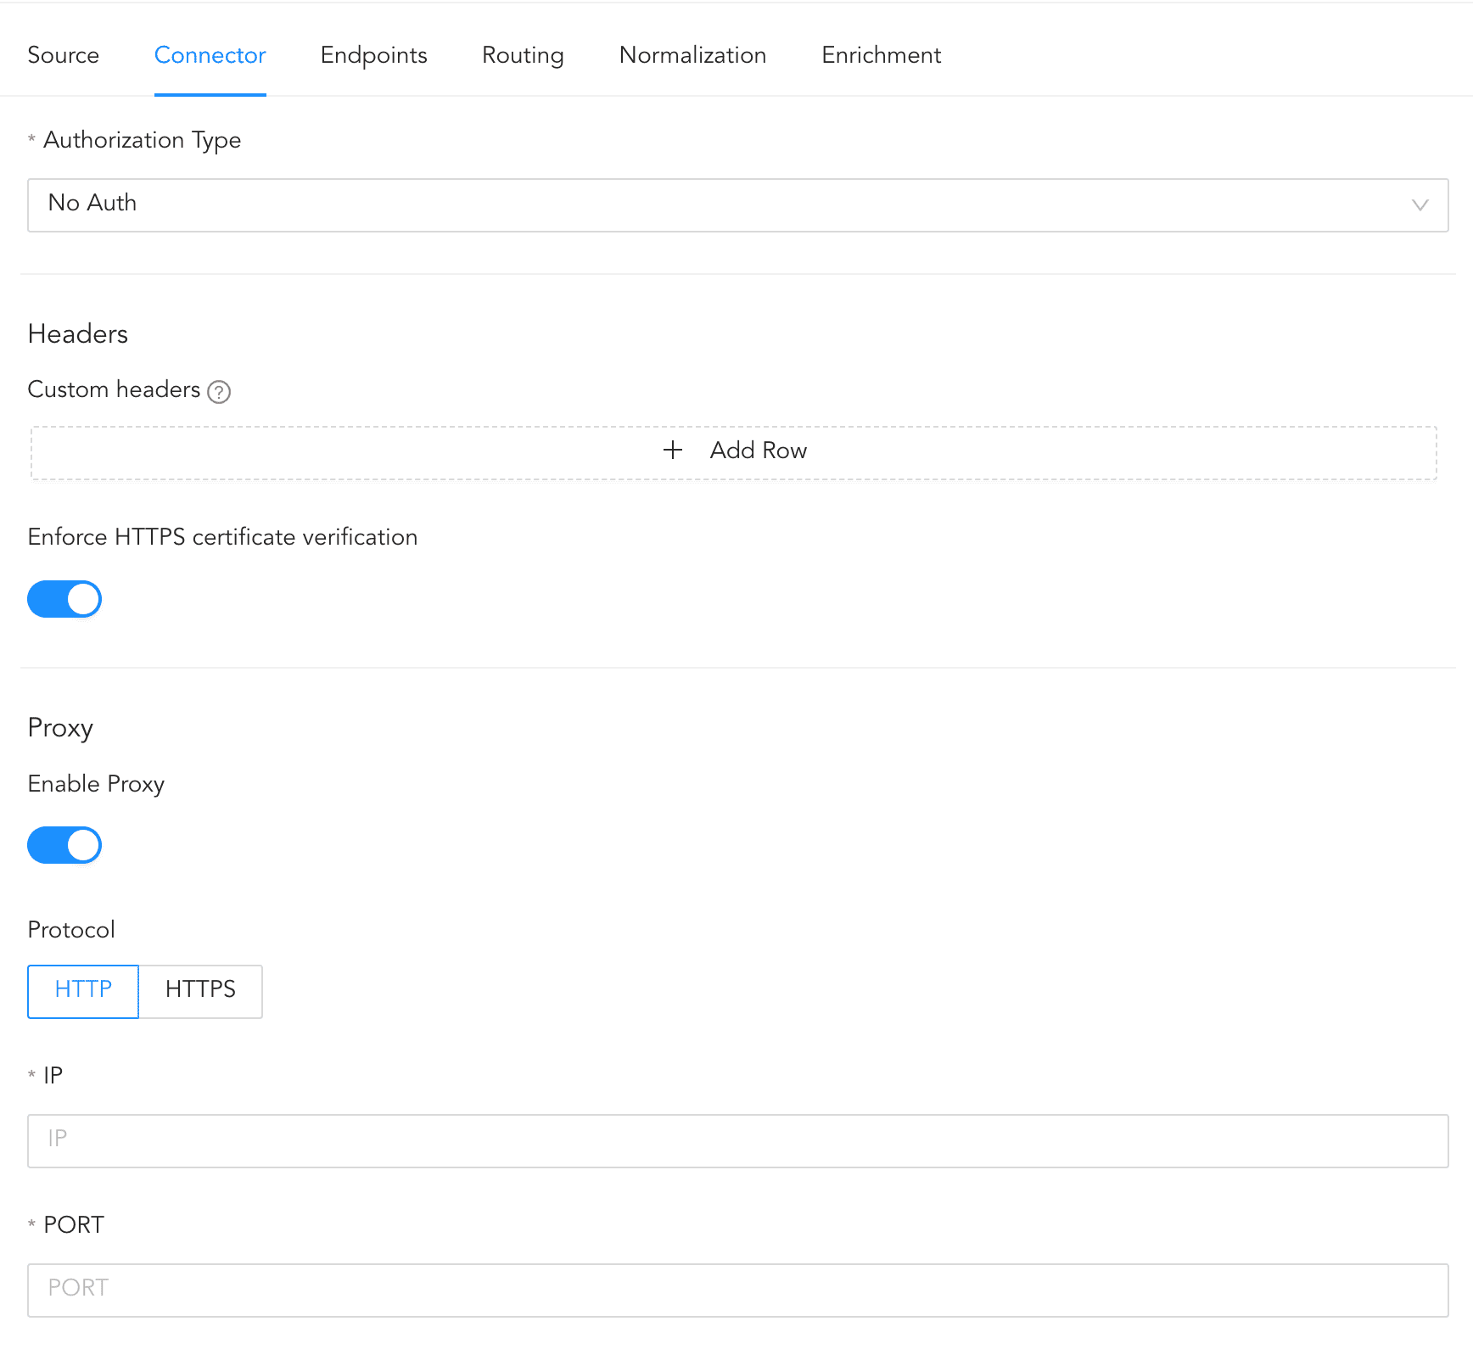Go to the Routing tab
This screenshot has height=1366, width=1473.
523,55
